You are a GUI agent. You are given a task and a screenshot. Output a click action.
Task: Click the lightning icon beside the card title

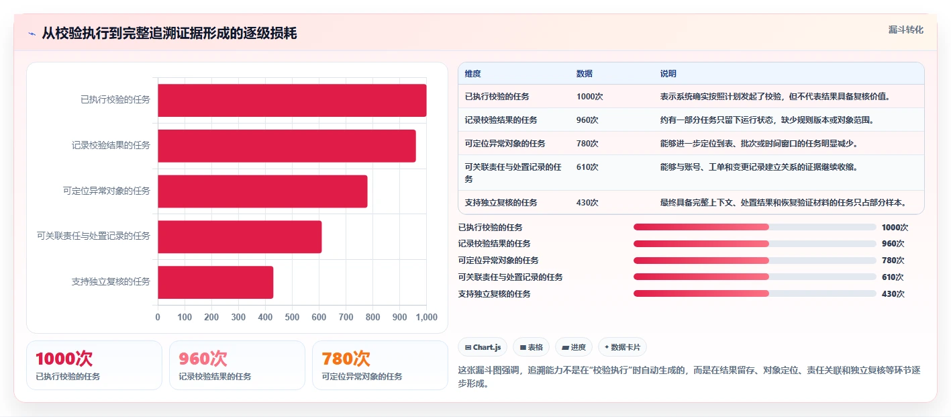click(x=32, y=34)
